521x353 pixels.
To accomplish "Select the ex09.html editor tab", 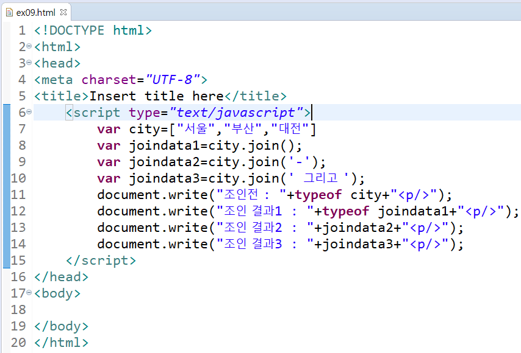I will click(x=36, y=13).
